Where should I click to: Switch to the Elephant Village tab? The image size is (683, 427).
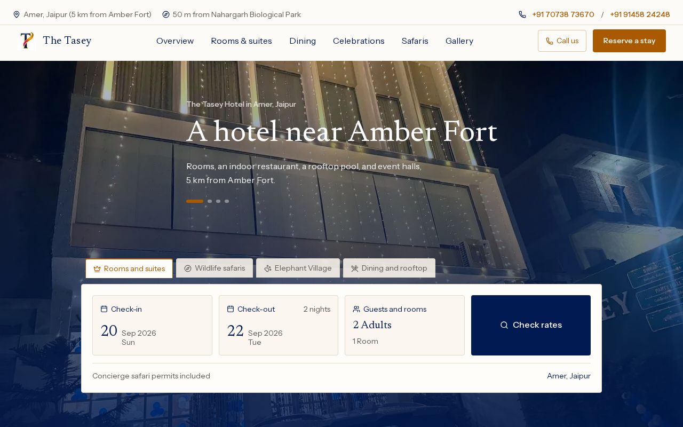point(298,268)
